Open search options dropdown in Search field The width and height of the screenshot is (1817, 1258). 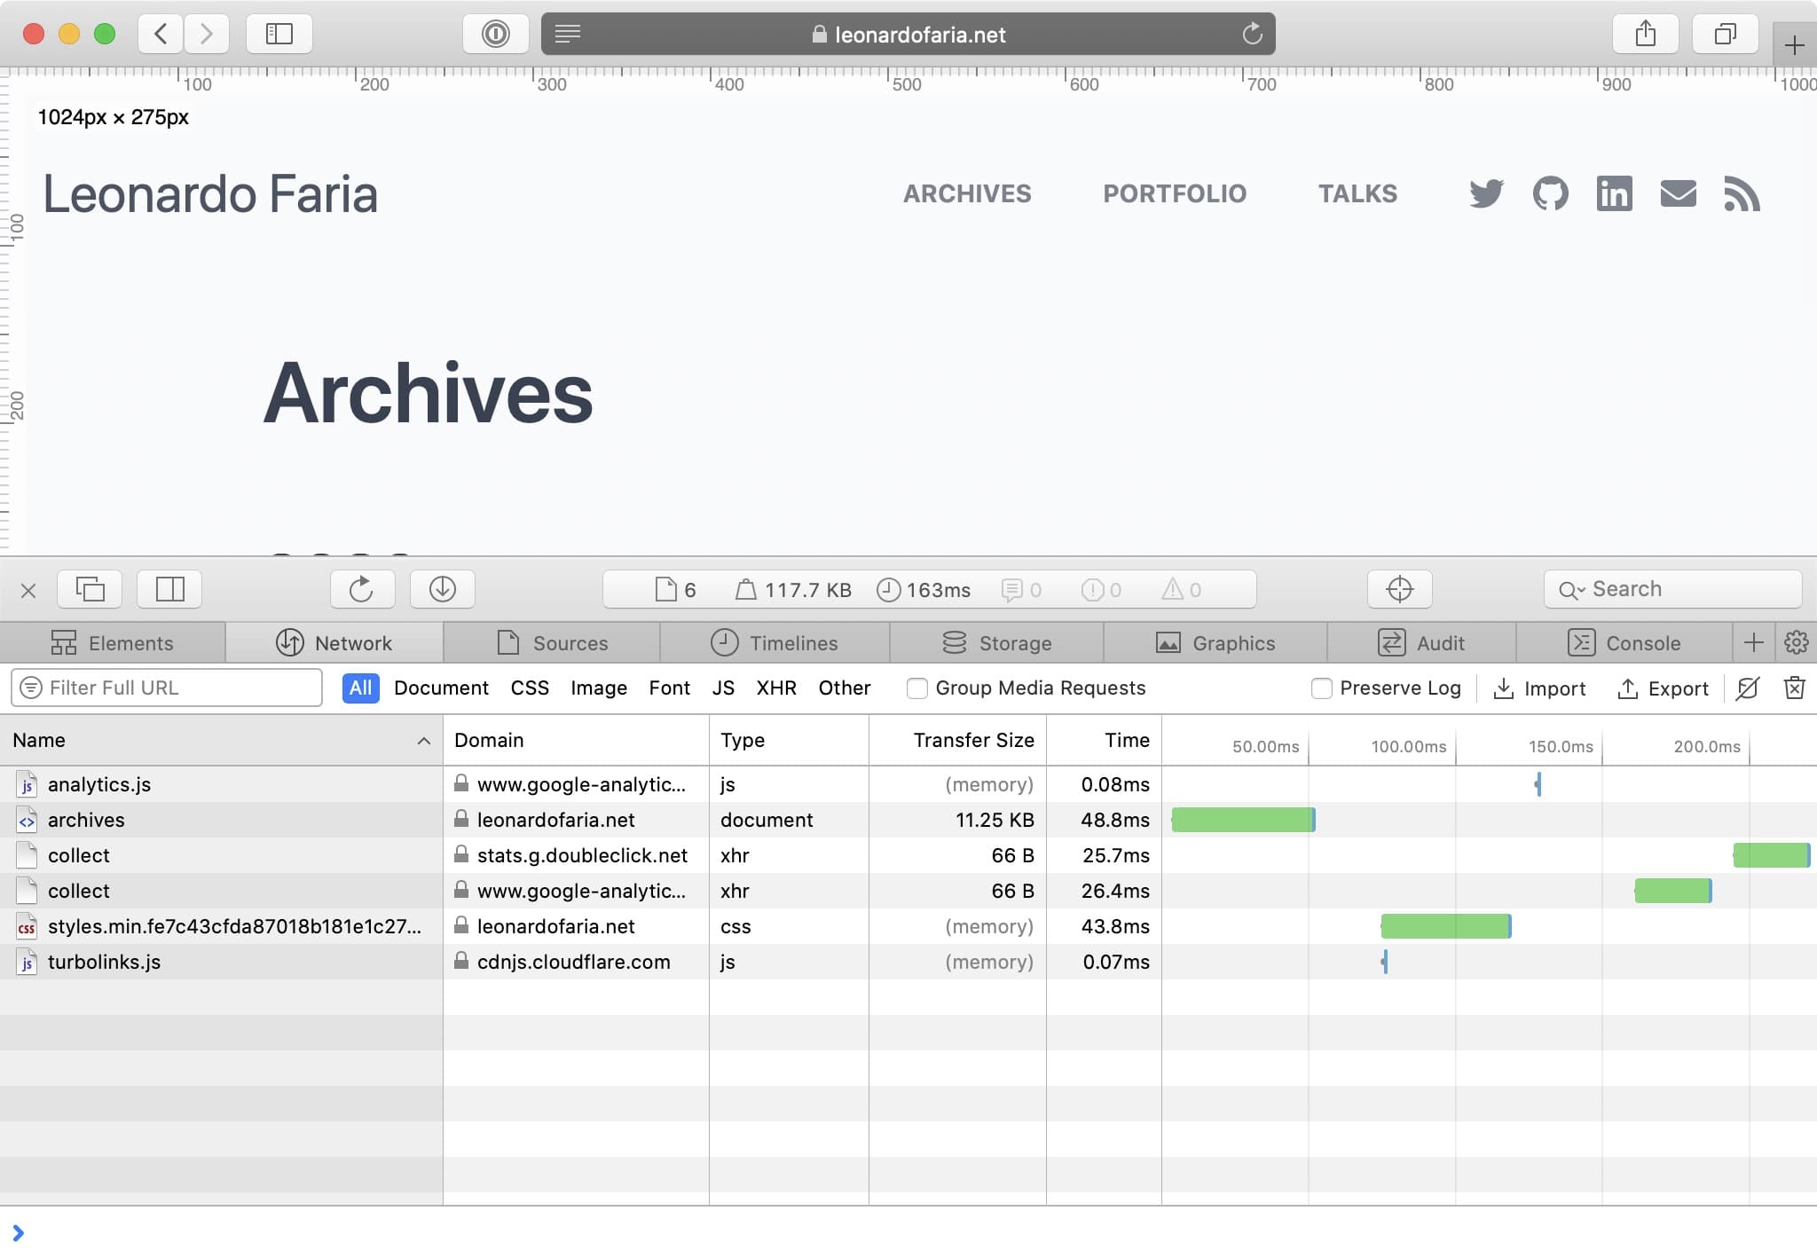1571,590
